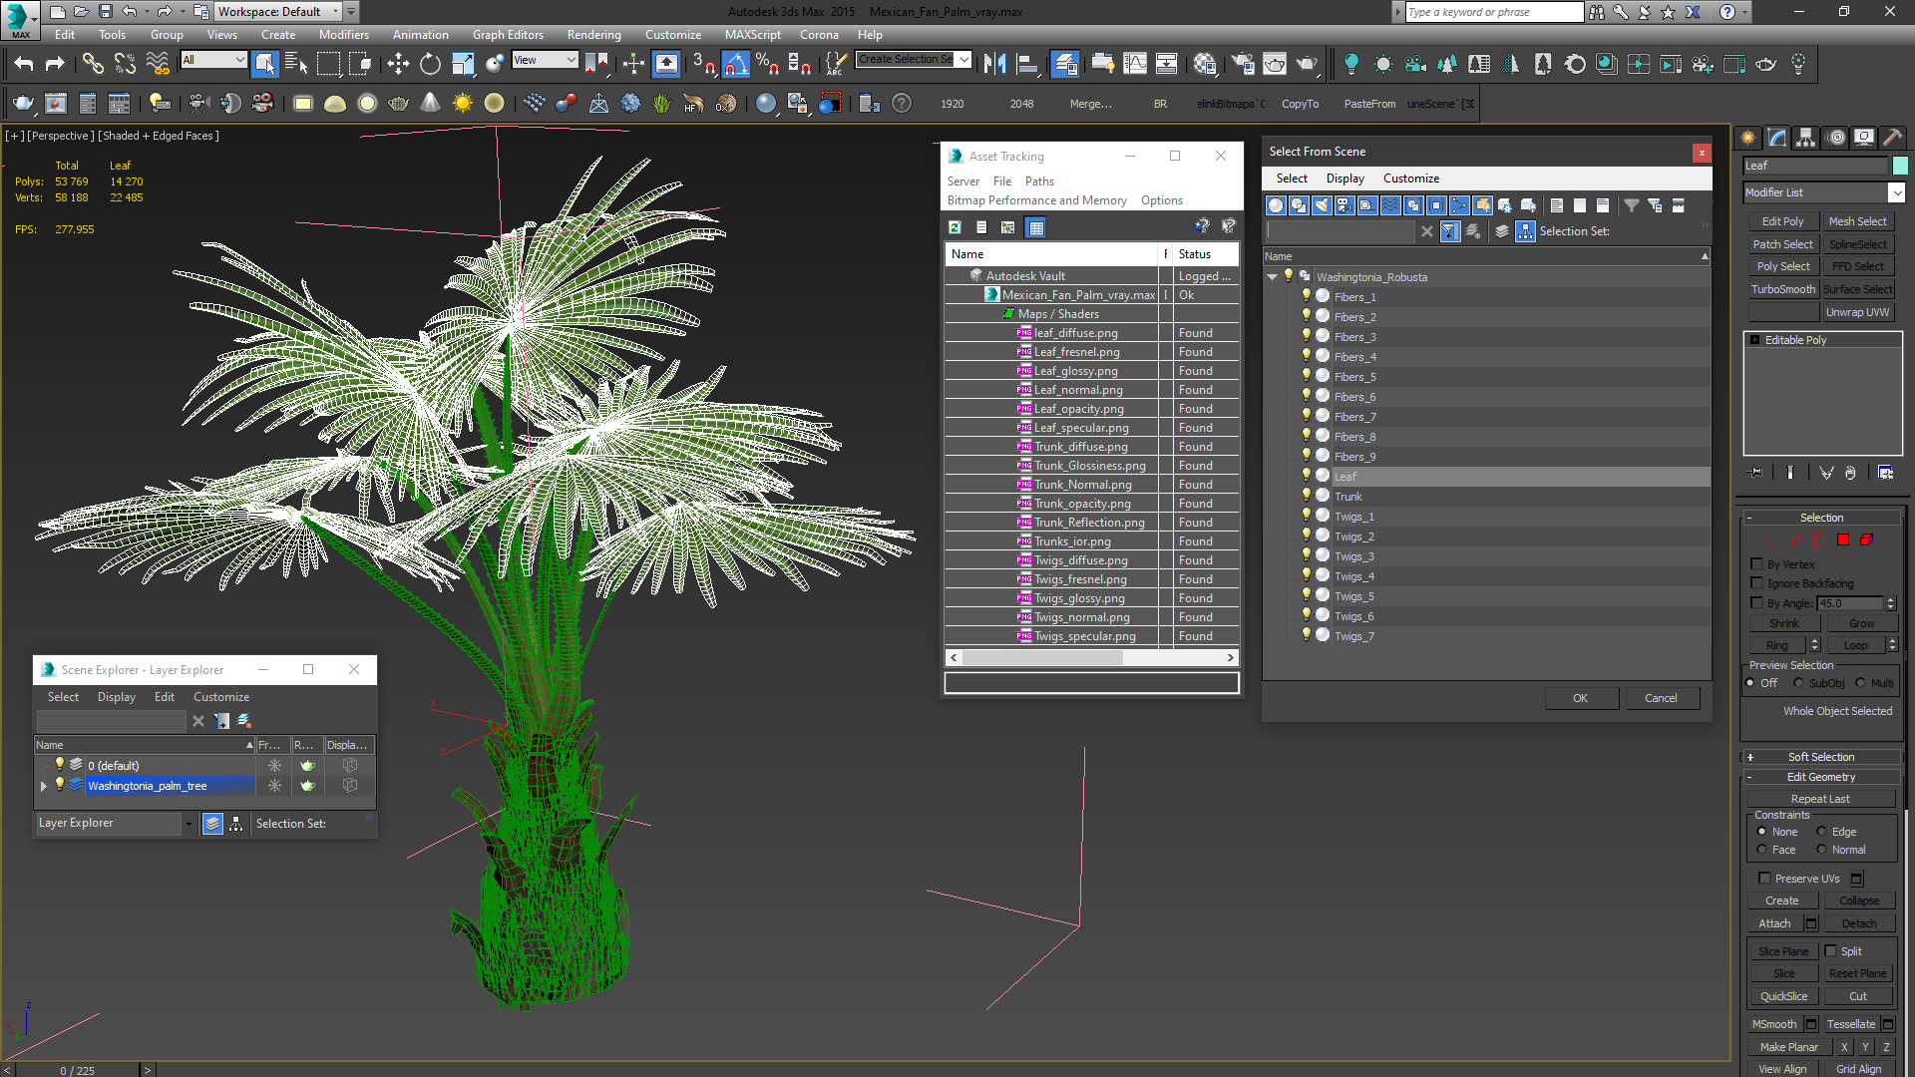
Task: Open the selection filter All dropdown
Action: tap(213, 60)
